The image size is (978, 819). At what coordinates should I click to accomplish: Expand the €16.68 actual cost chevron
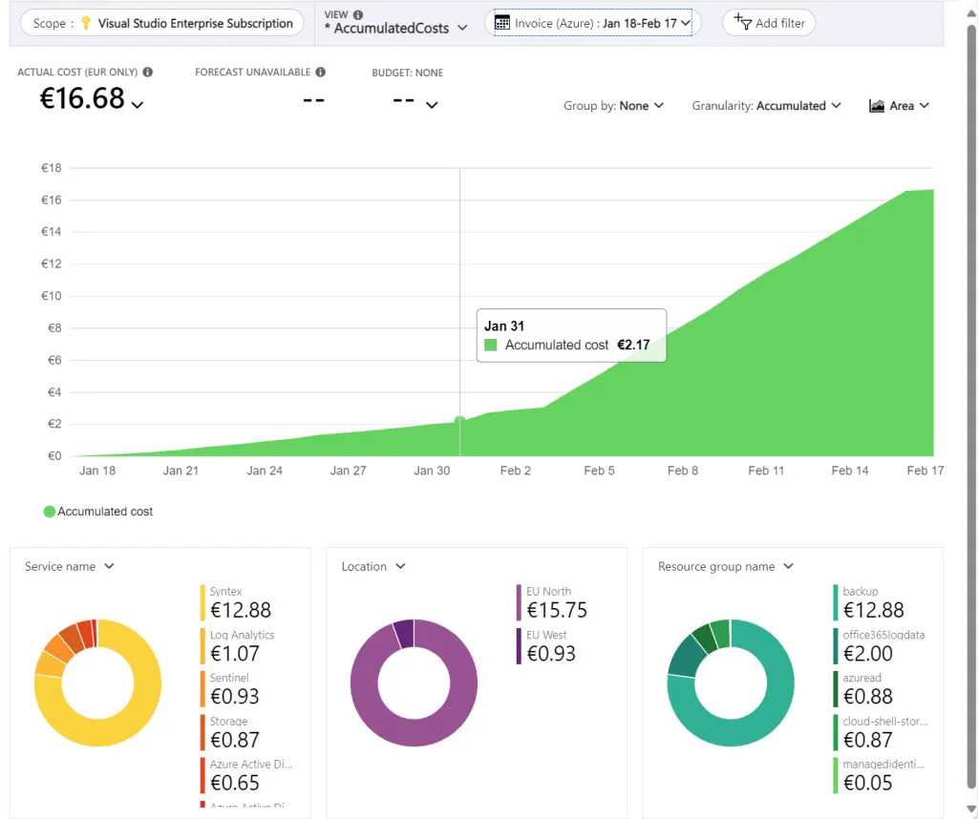click(x=138, y=104)
